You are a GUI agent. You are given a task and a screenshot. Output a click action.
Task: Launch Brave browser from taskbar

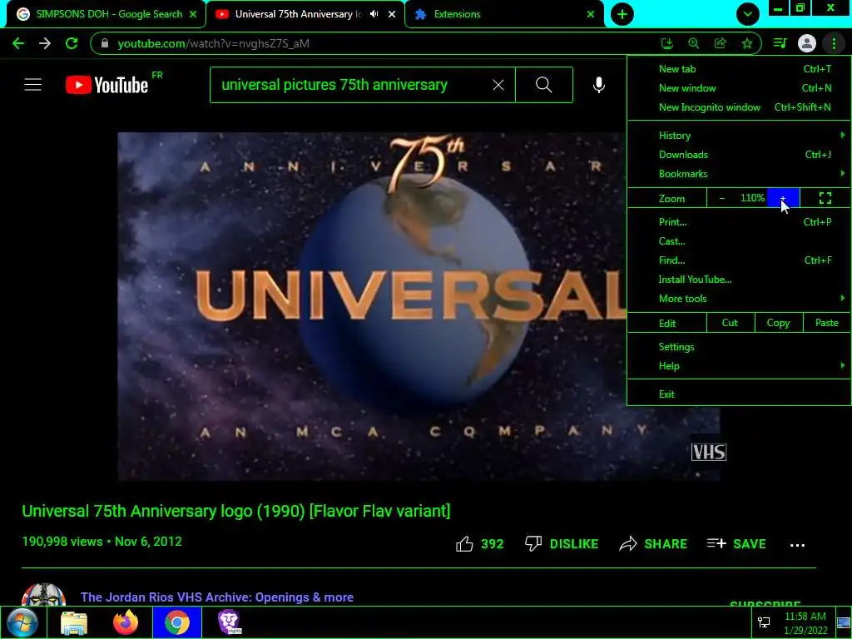230,622
